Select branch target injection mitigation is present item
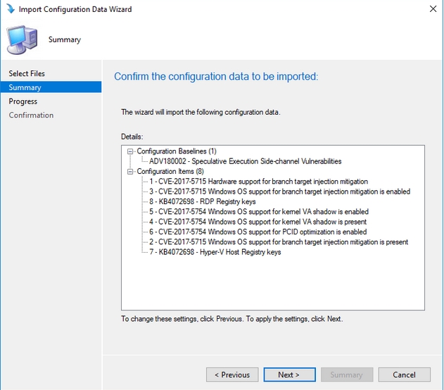This screenshot has height=390, width=444. [x=278, y=242]
